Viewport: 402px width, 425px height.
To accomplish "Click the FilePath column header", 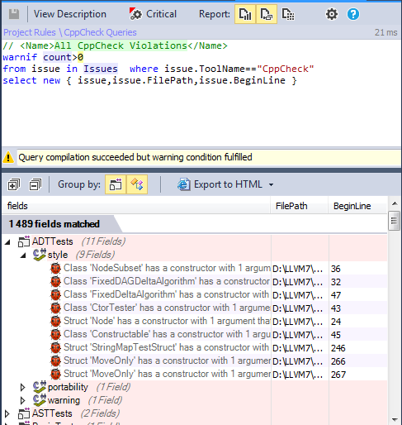I will click(291, 206).
